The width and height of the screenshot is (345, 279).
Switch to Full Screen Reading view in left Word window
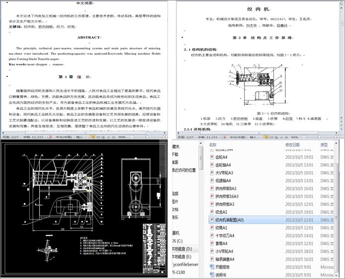tap(98, 137)
